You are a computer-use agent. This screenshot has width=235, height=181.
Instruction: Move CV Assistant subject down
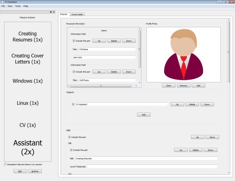[207, 104]
